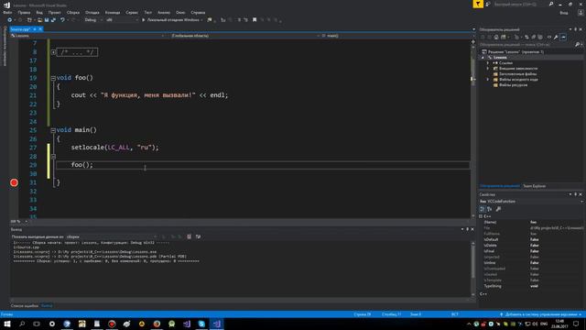Click Вход sign-in link
Viewport: 586px width, 330px height.
pyautogui.click(x=564, y=13)
